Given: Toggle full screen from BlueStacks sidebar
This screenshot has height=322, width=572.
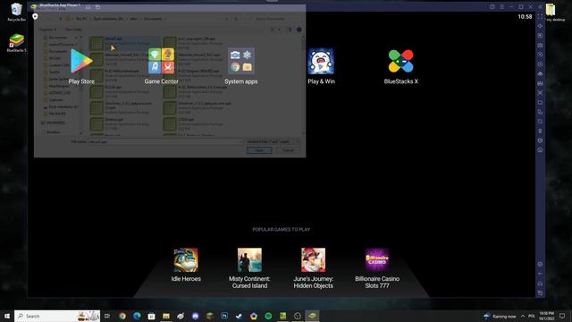Looking at the screenshot, I should (x=540, y=17).
